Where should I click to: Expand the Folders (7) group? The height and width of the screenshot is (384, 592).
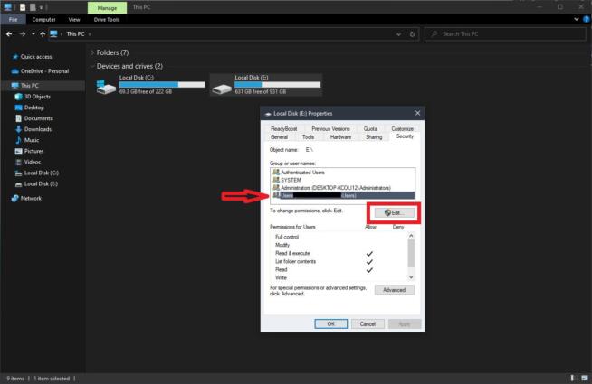[92, 52]
